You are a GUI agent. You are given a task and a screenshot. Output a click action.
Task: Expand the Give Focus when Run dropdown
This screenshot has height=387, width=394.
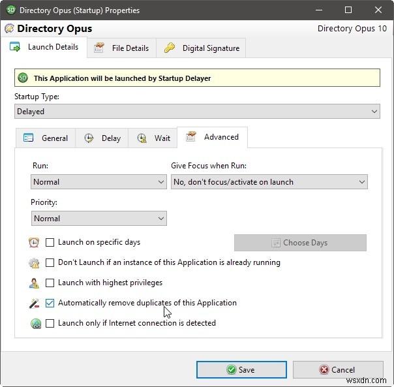coord(269,182)
